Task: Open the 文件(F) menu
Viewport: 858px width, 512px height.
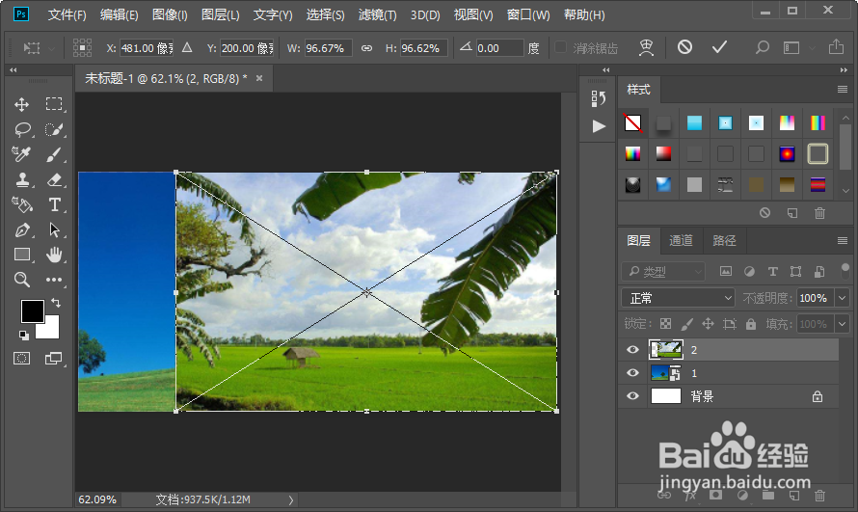Action: pyautogui.click(x=67, y=14)
